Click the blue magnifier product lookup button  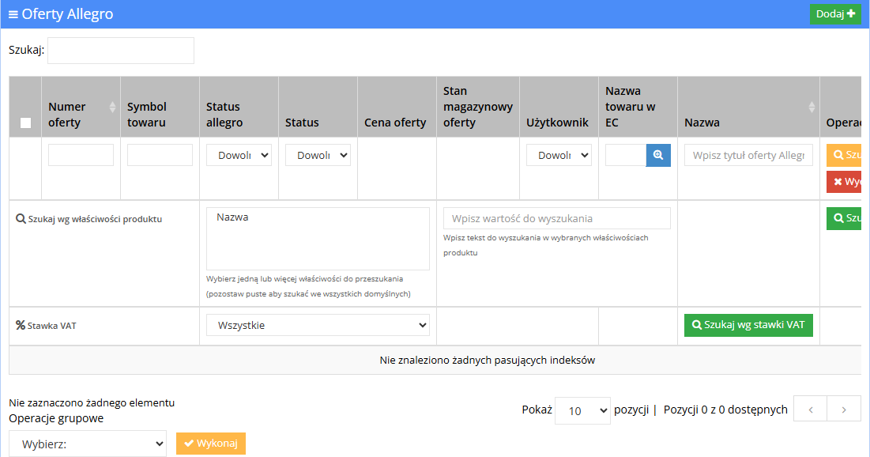click(658, 155)
